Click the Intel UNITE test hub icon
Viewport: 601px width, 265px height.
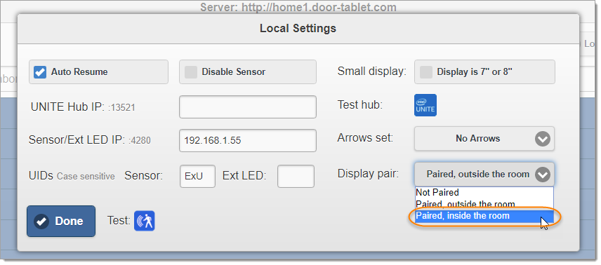(425, 105)
